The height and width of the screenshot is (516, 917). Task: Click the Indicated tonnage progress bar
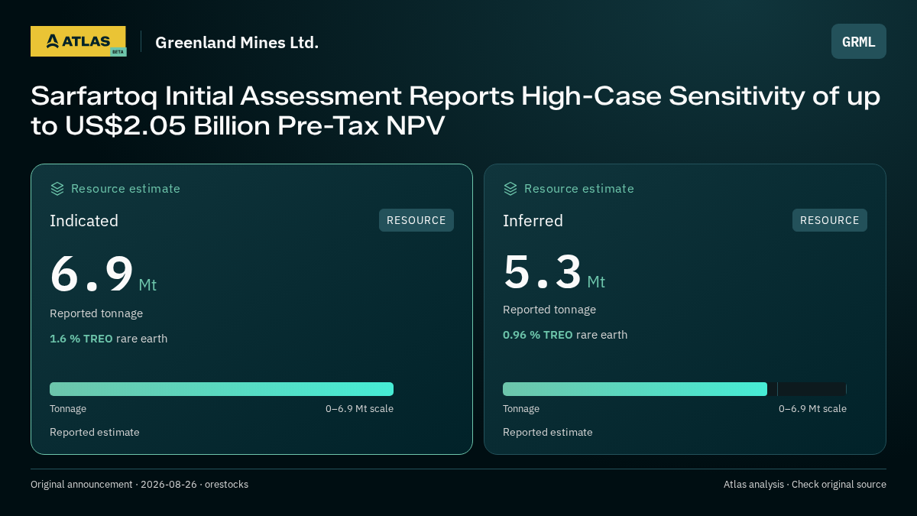click(222, 389)
